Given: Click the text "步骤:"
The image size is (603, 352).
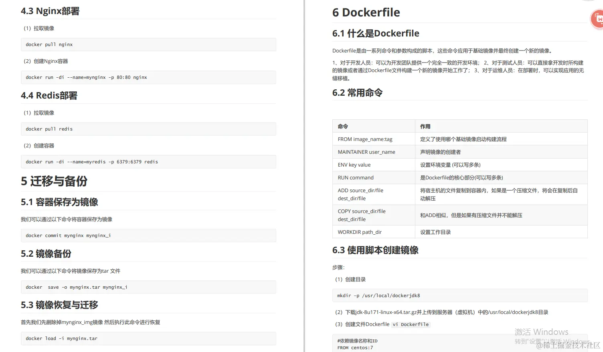Looking at the screenshot, I should click(x=338, y=268).
